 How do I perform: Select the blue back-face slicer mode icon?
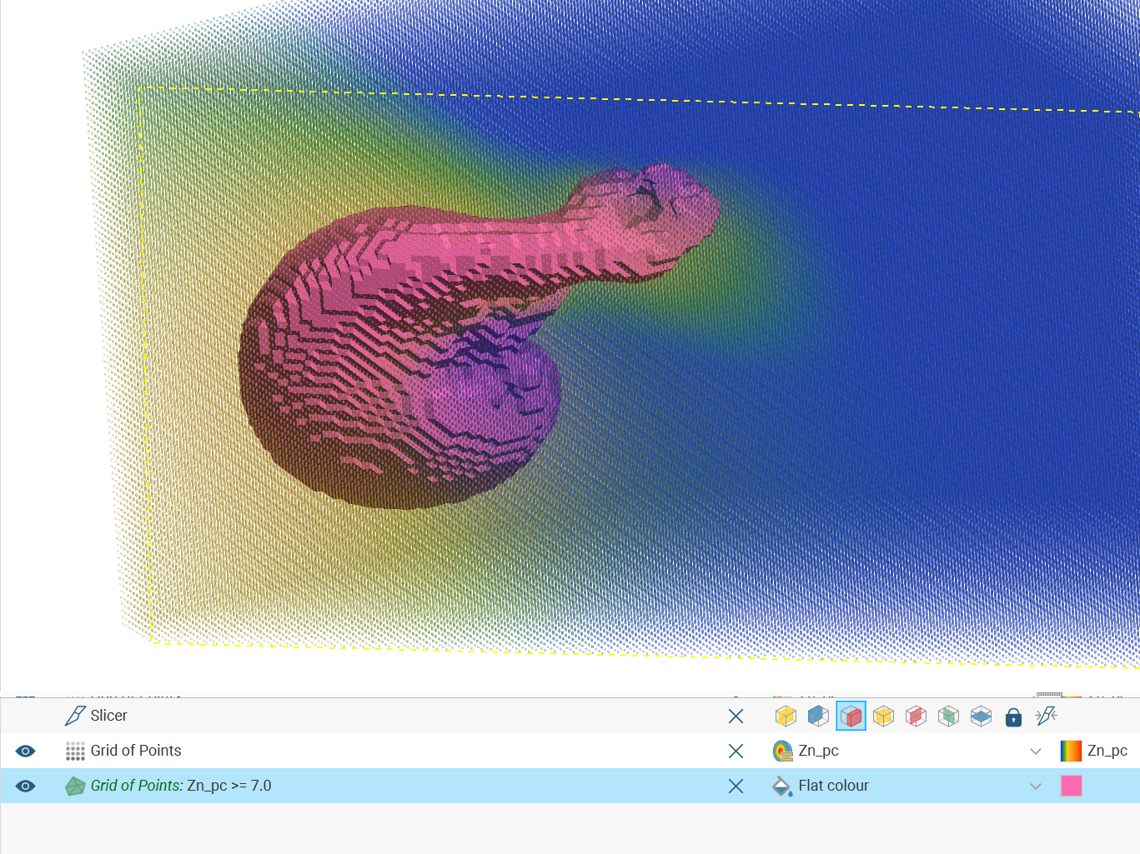[x=818, y=717]
